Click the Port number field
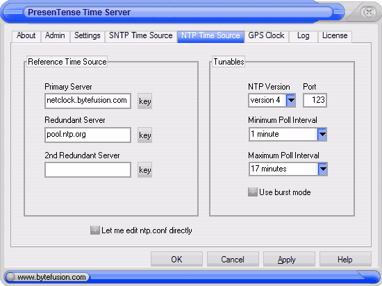Screen dimensions: 382x286 pyautogui.click(x=315, y=100)
